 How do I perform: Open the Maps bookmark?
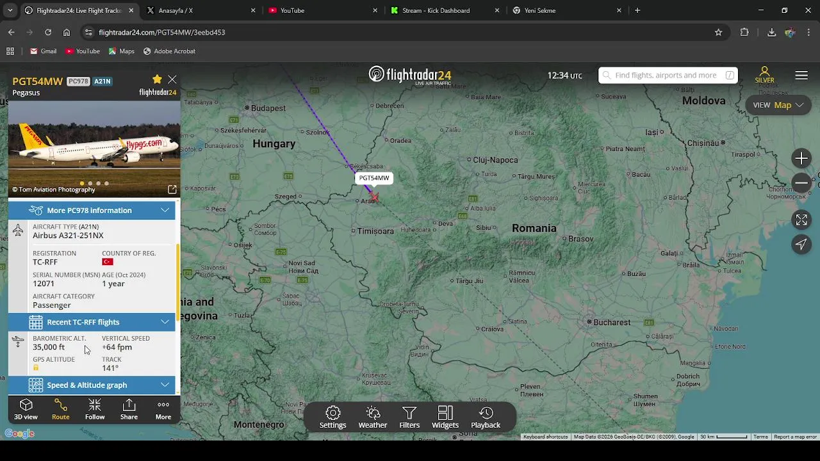coord(122,51)
